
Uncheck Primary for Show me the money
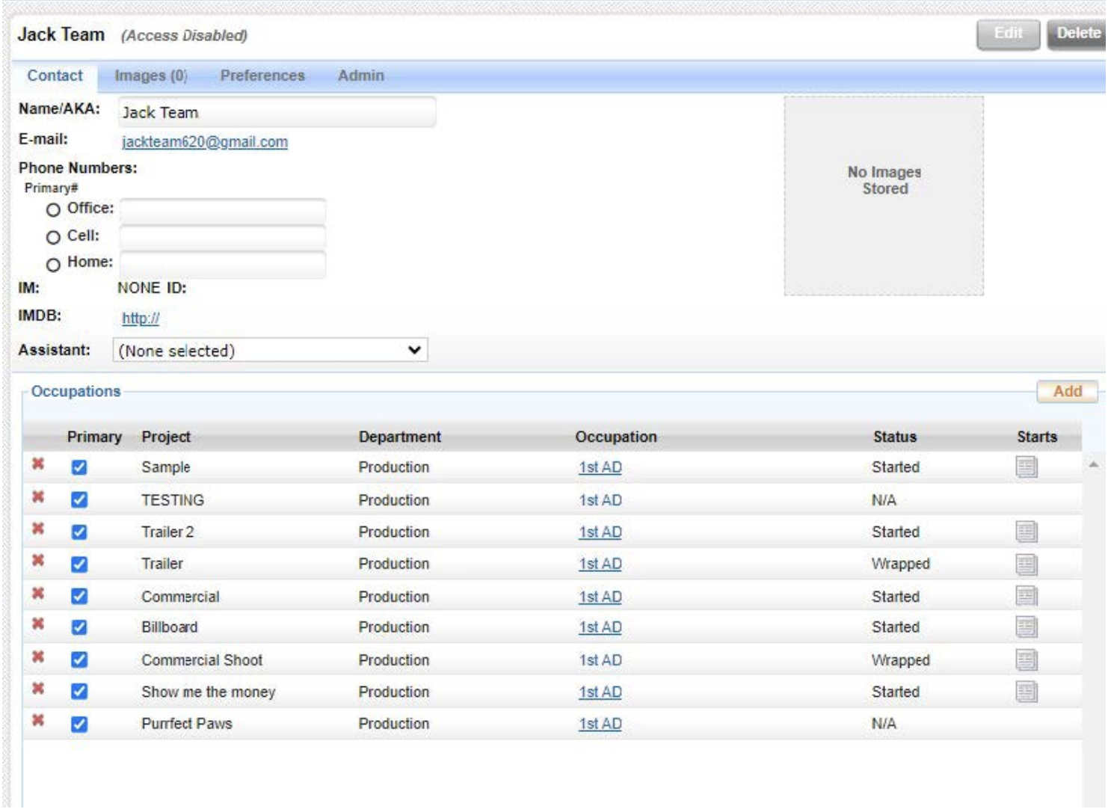click(x=79, y=692)
